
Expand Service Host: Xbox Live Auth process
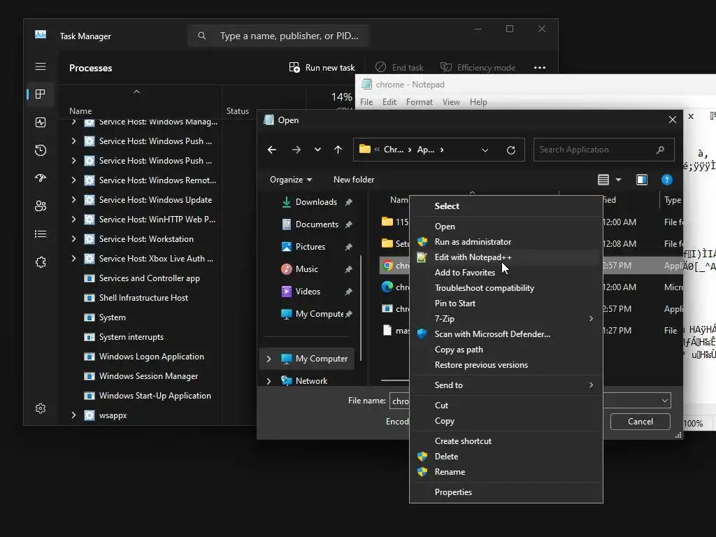pyautogui.click(x=73, y=259)
